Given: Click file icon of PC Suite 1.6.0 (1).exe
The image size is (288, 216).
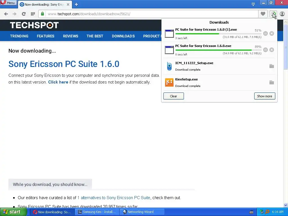Looking at the screenshot, I should tap(169, 34).
